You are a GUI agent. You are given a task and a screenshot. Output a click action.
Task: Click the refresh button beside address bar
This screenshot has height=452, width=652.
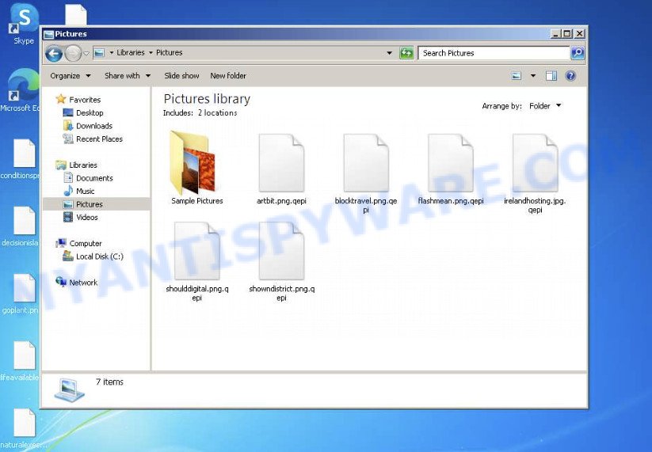pos(406,53)
